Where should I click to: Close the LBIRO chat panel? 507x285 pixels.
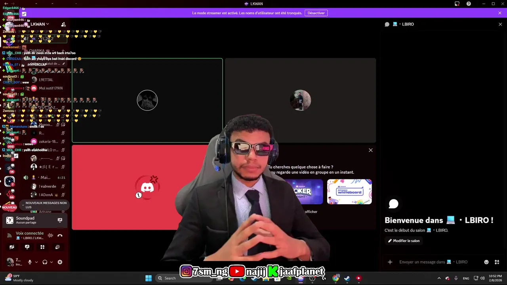(x=500, y=24)
